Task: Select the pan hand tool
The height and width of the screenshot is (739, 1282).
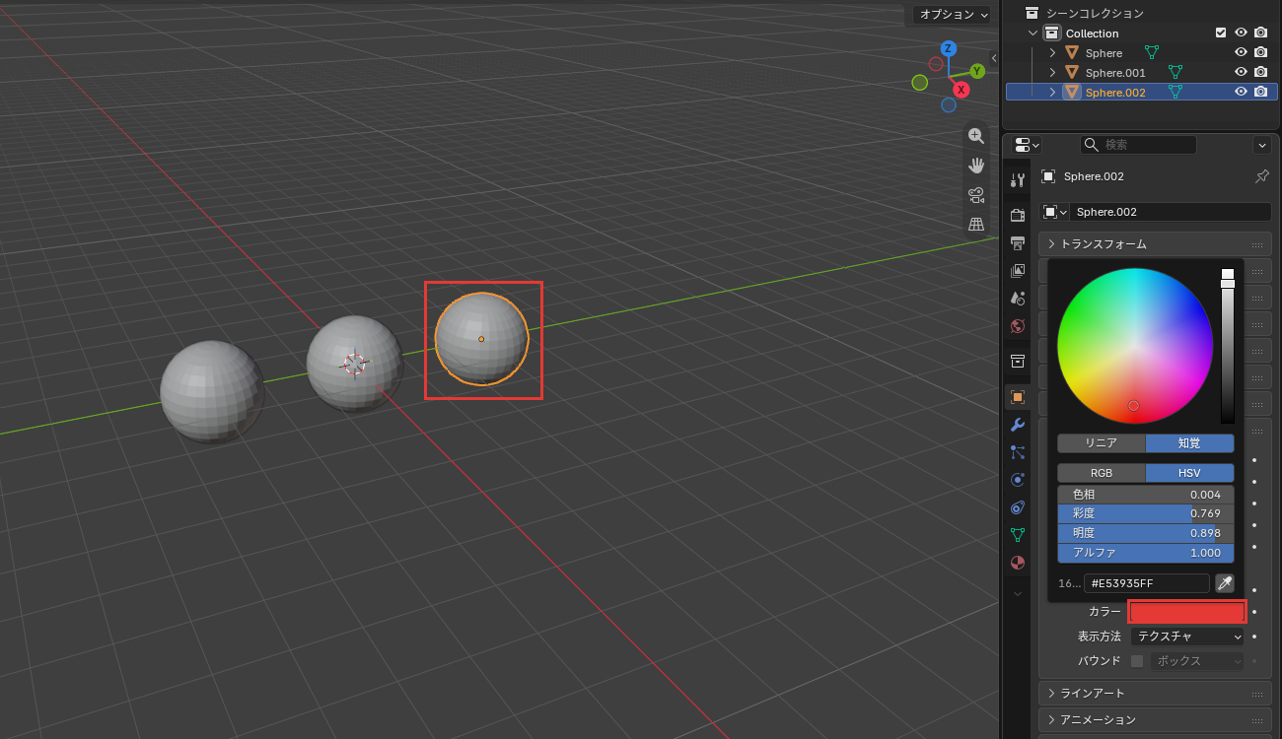Action: point(976,165)
